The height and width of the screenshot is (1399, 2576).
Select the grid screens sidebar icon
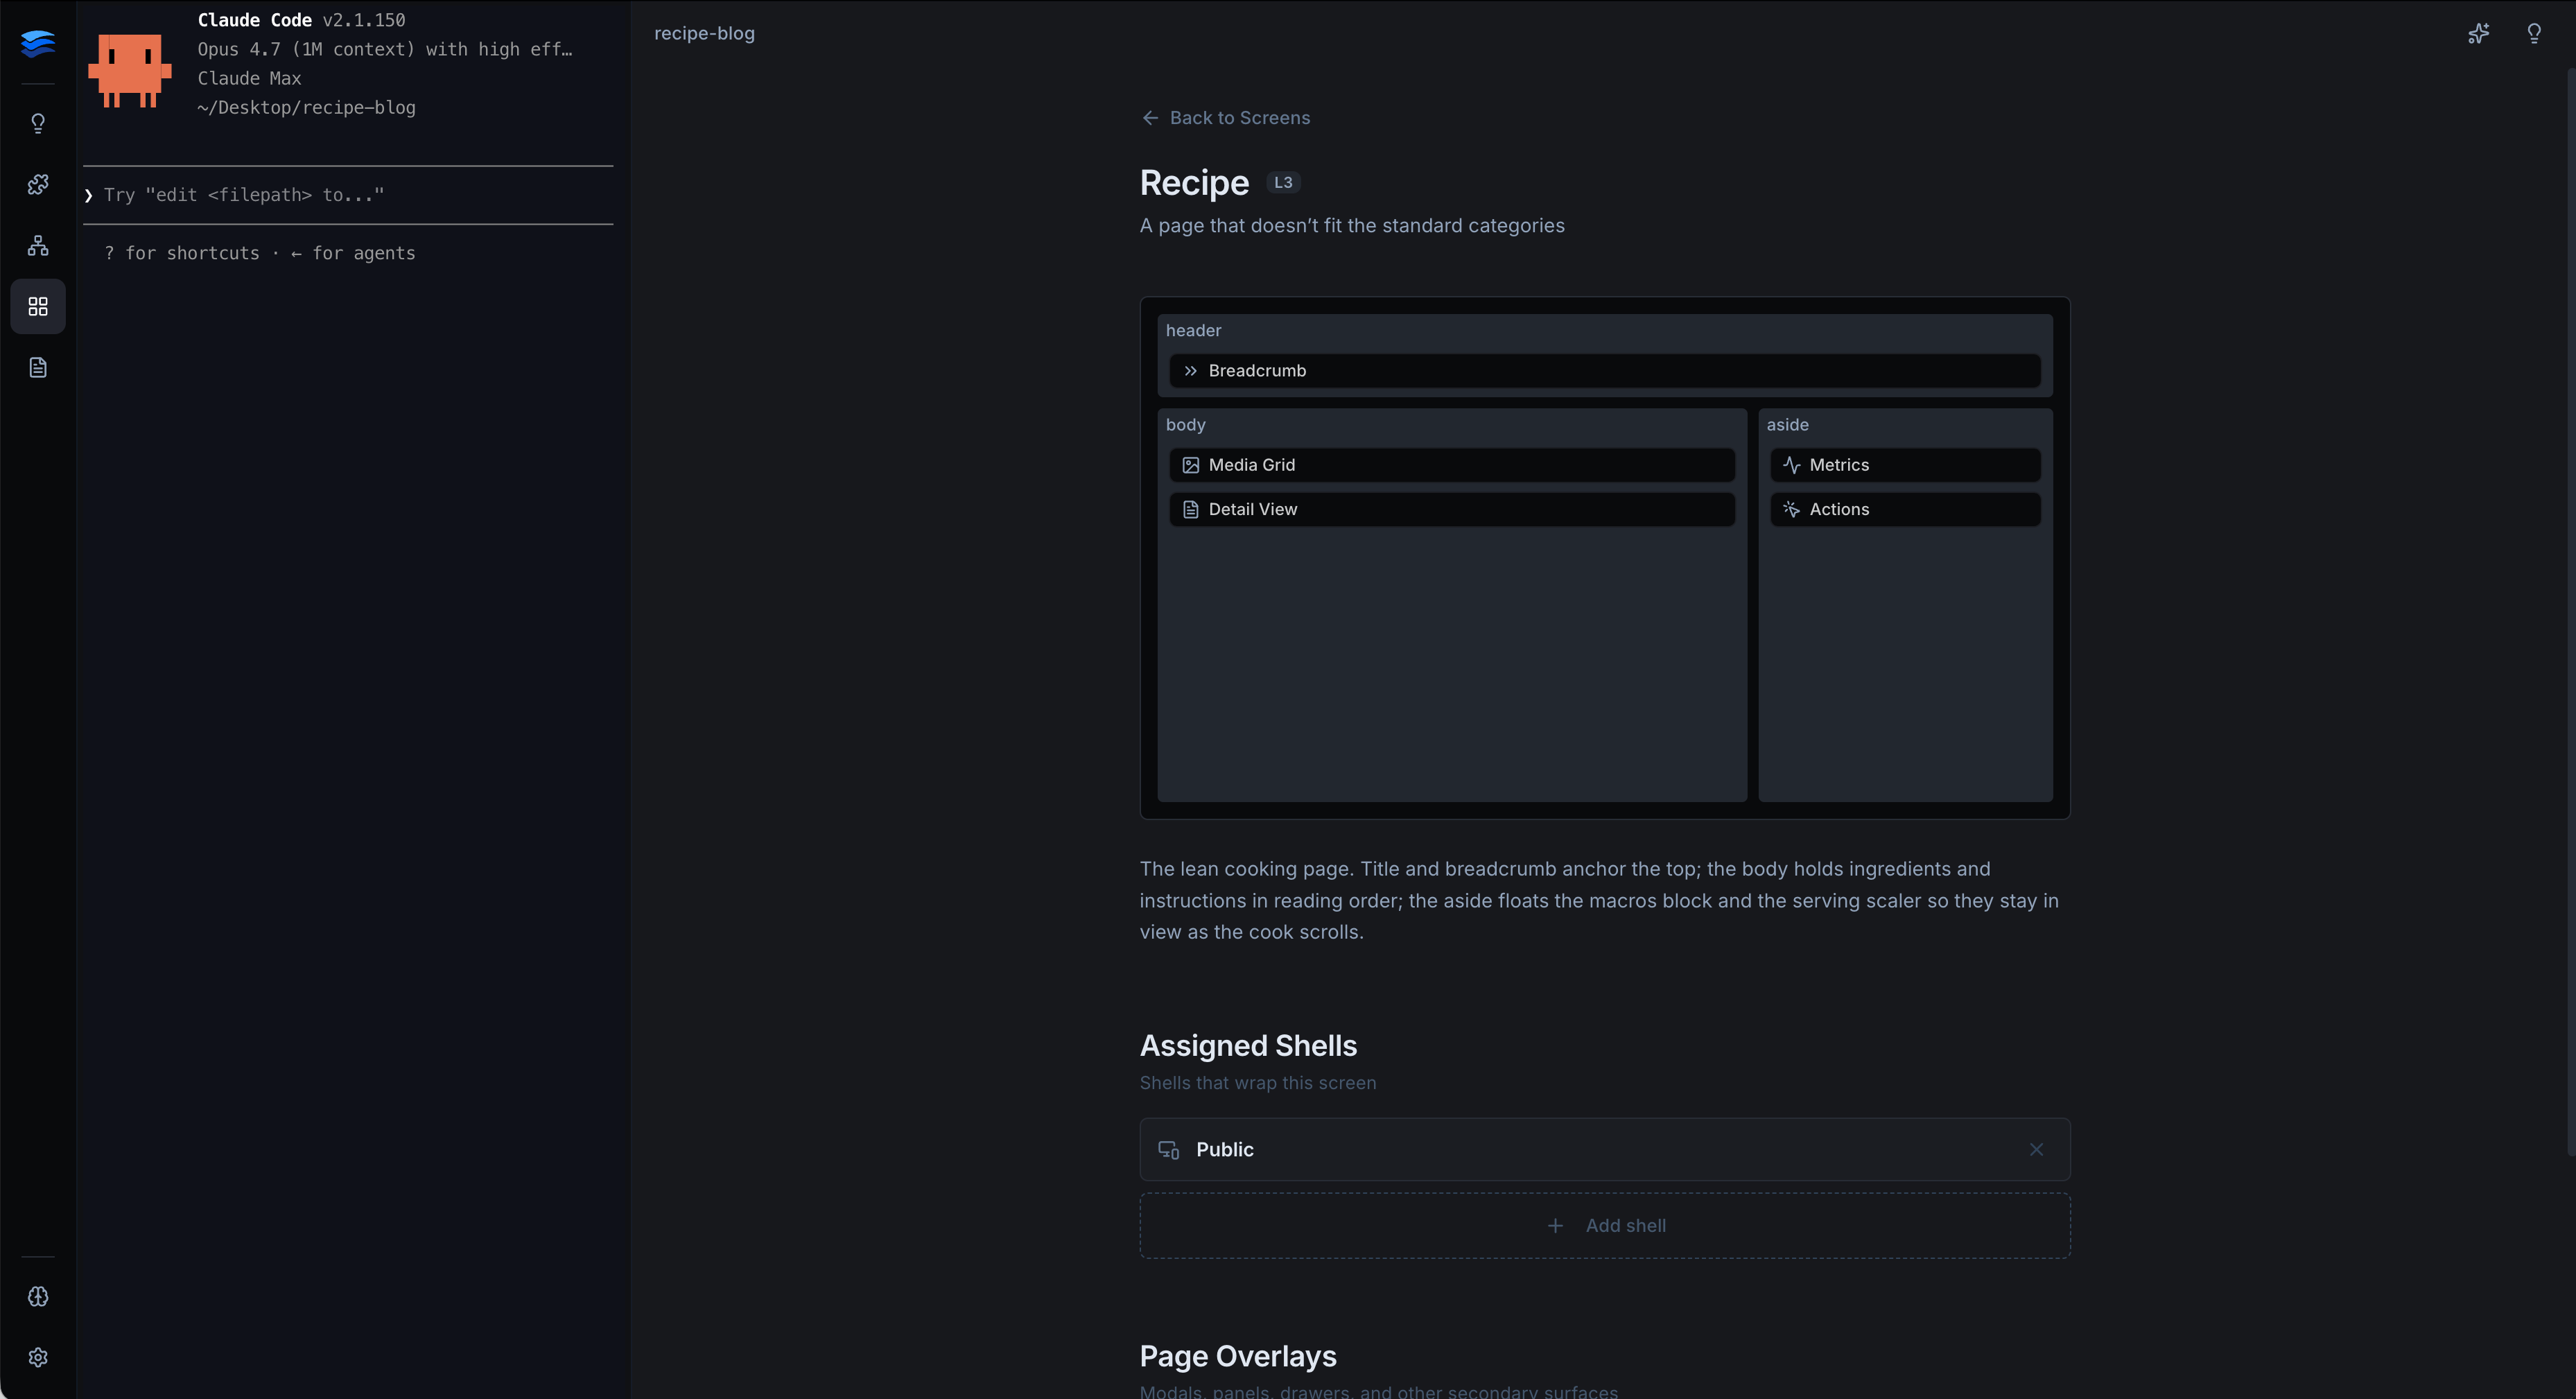[x=38, y=306]
